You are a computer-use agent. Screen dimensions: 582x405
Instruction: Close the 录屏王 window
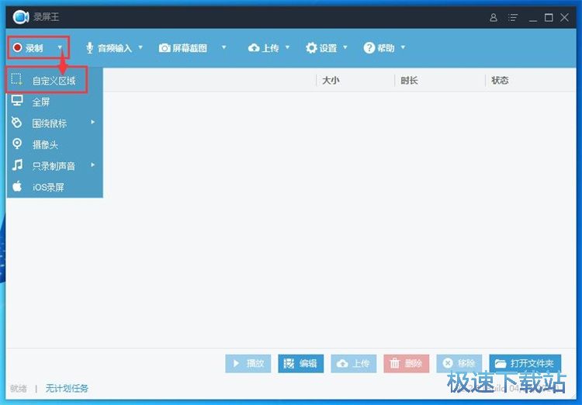coord(565,17)
